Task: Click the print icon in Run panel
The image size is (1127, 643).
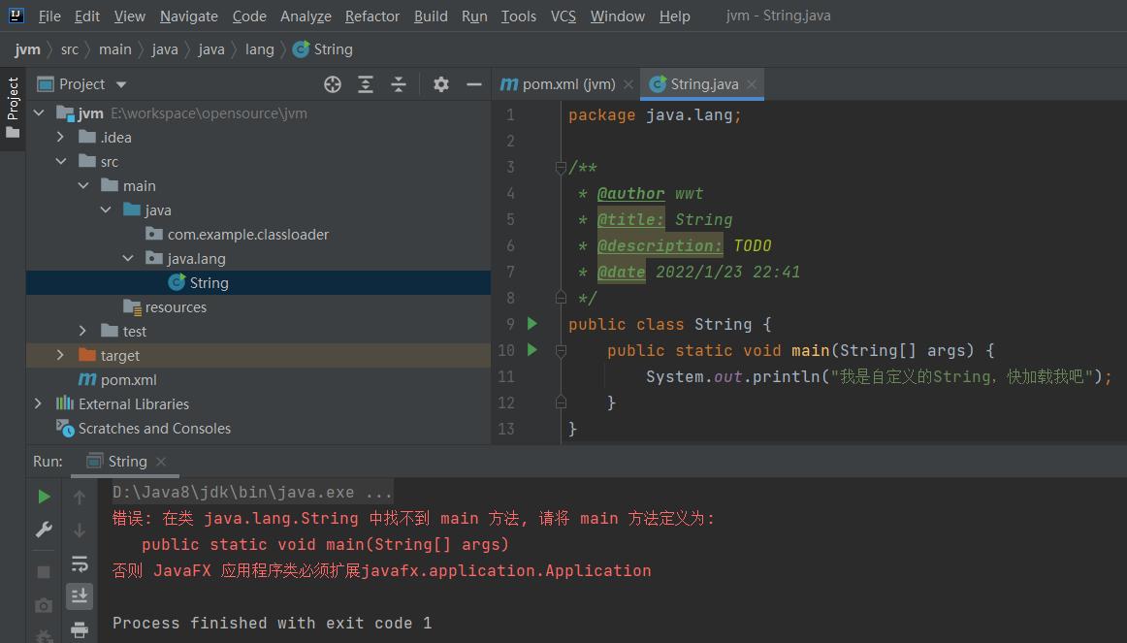Action: tap(80, 629)
